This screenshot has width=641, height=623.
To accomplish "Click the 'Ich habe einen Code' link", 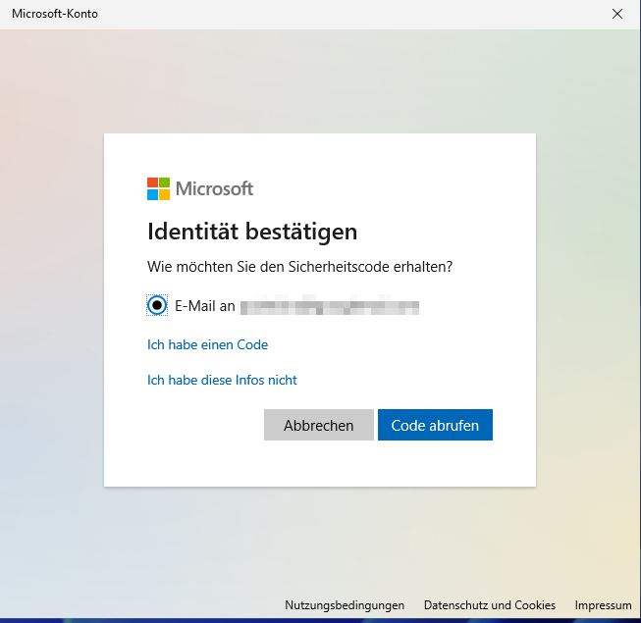I will (x=208, y=344).
